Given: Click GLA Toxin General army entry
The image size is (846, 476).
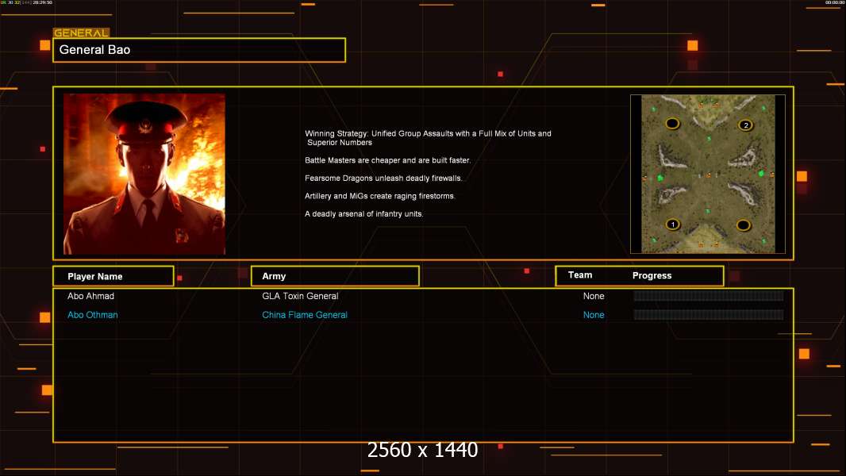Looking at the screenshot, I should 300,296.
